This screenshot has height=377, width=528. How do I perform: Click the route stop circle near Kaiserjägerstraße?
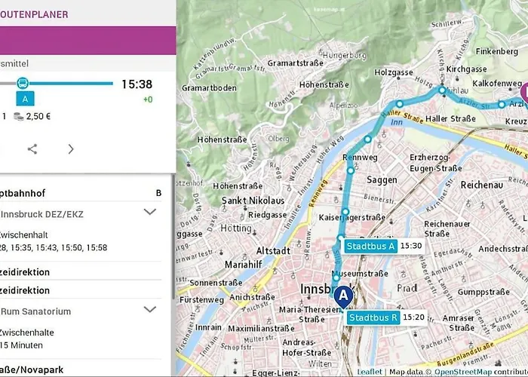pyautogui.click(x=345, y=212)
